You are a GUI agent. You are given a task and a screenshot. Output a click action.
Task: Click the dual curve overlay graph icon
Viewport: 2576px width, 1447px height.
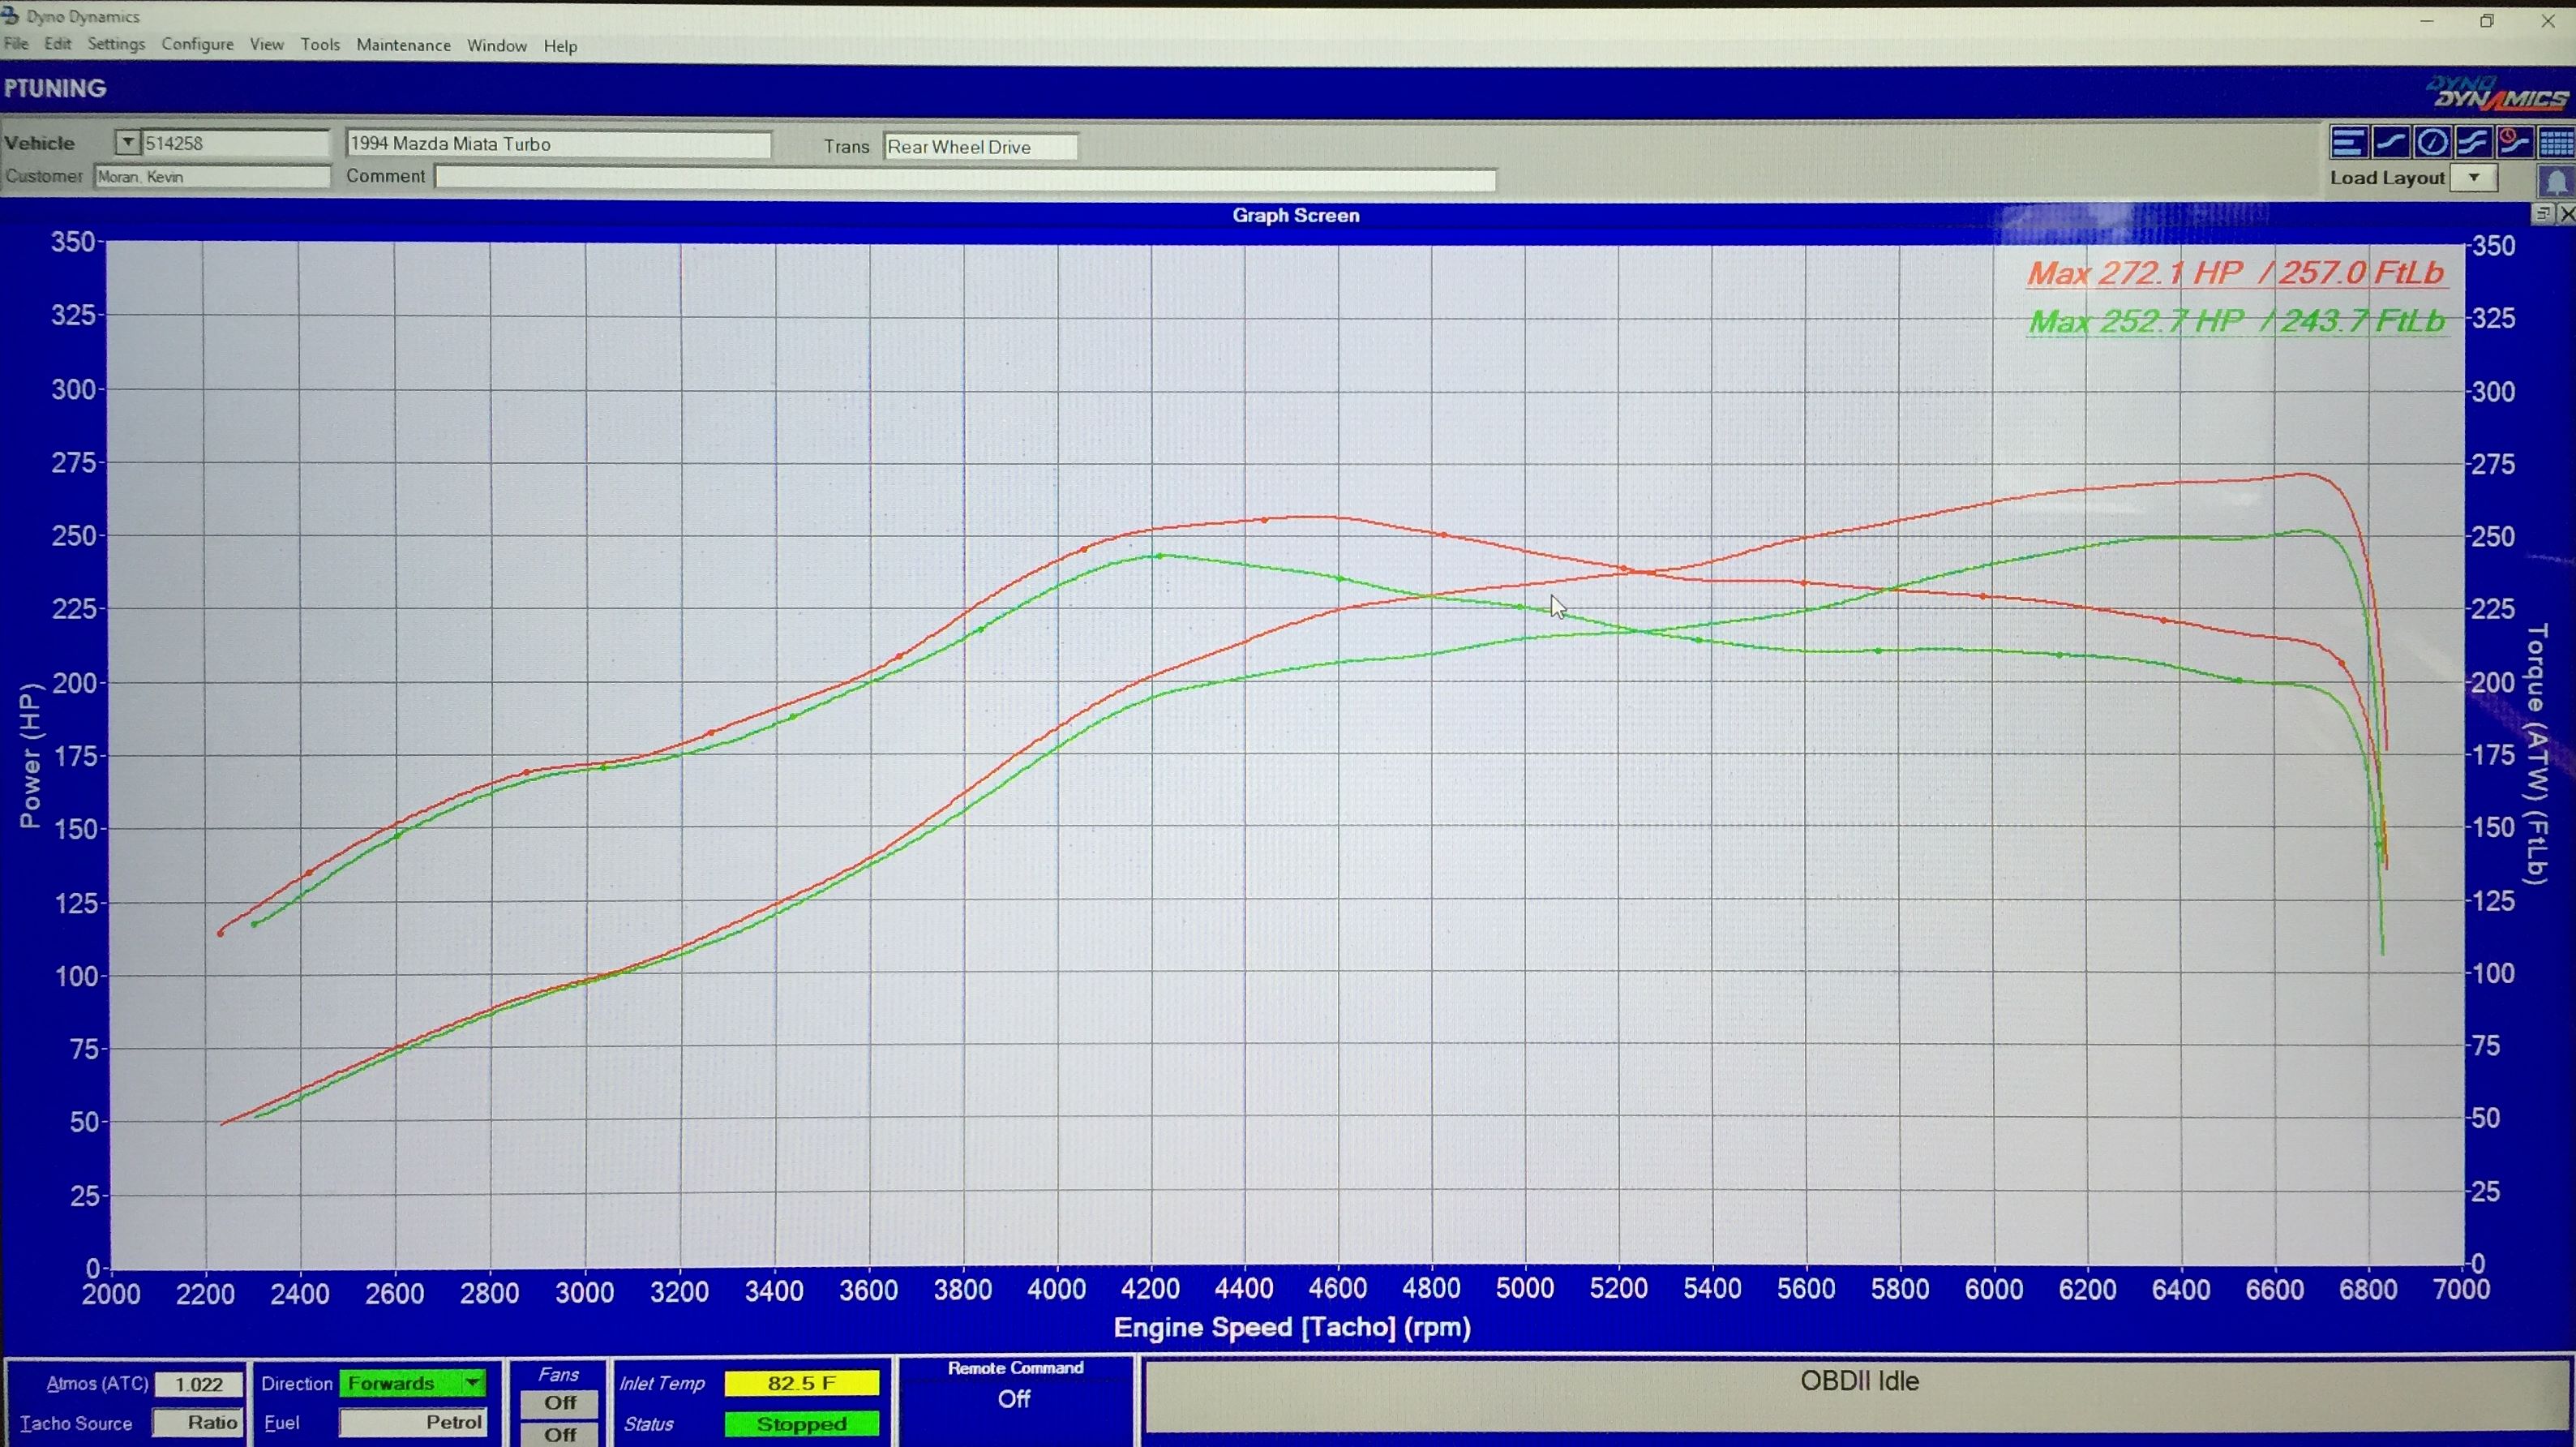pyautogui.click(x=2472, y=143)
